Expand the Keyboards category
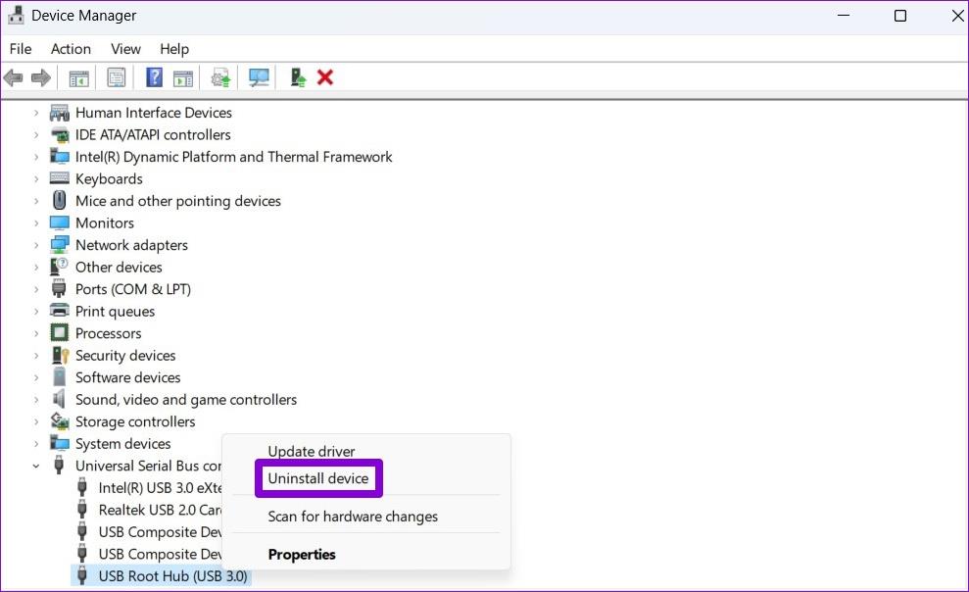Screen dimensions: 969x592 [x=36, y=178]
